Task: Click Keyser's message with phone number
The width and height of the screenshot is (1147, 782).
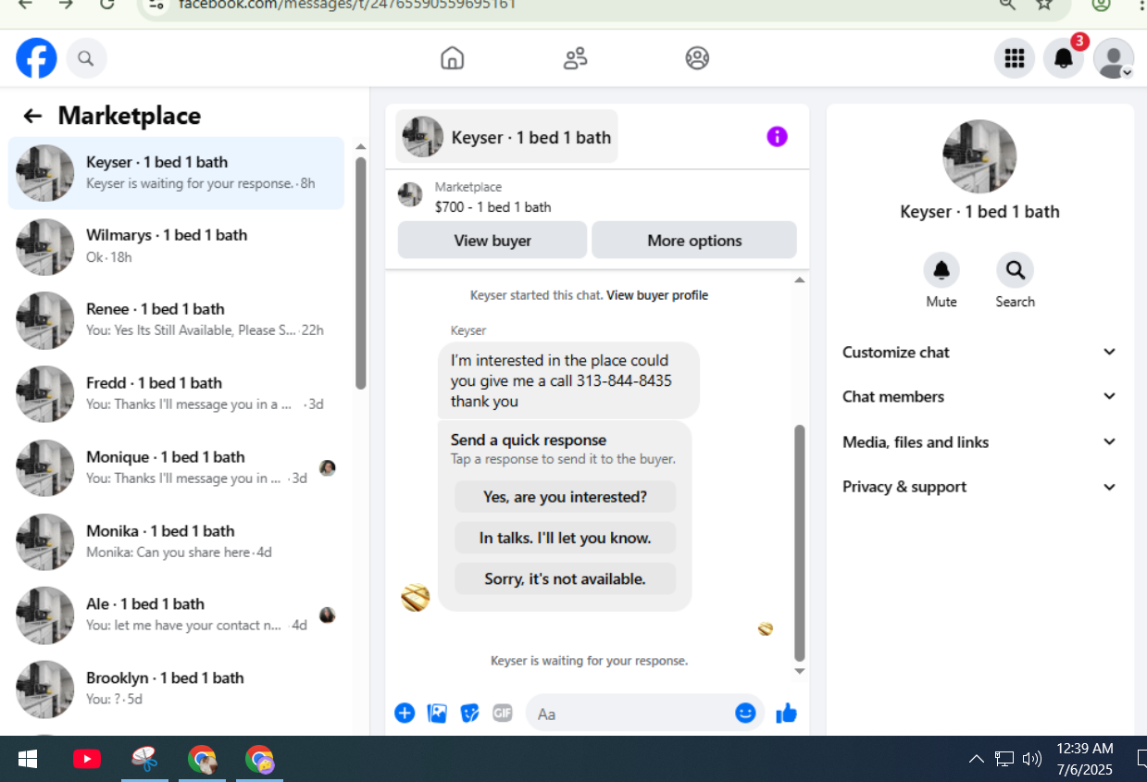Action: coord(568,380)
